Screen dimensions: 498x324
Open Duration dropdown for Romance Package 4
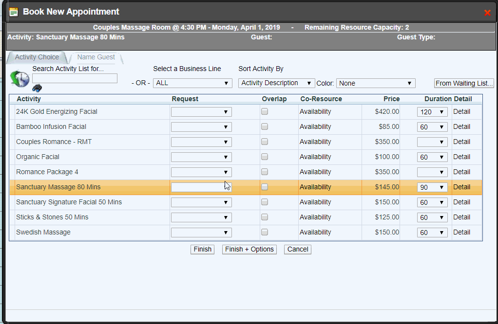(432, 172)
